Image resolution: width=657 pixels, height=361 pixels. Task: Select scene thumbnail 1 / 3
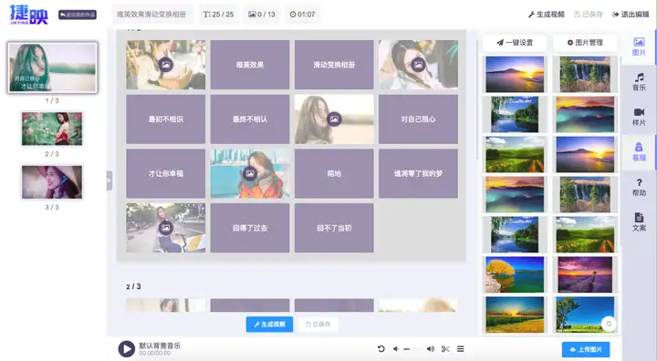click(x=52, y=67)
